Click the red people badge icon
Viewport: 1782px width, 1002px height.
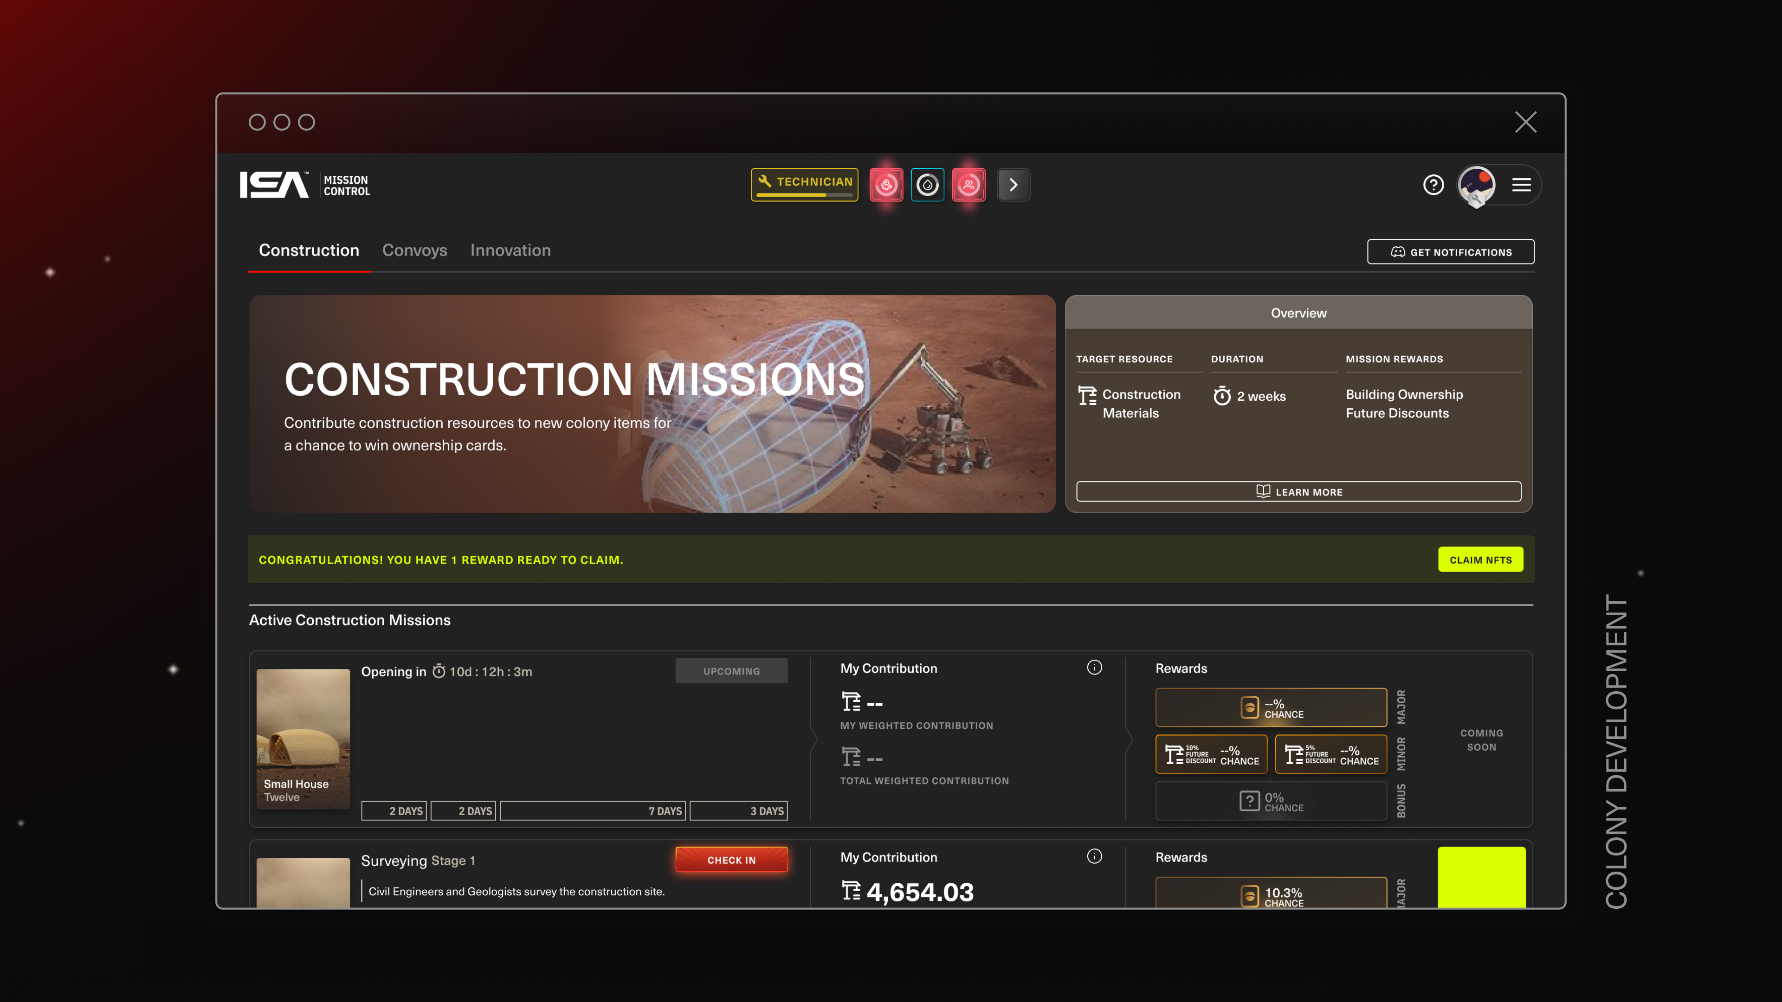pyautogui.click(x=968, y=185)
